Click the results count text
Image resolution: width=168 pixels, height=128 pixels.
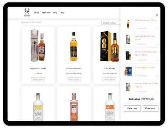click(32, 22)
